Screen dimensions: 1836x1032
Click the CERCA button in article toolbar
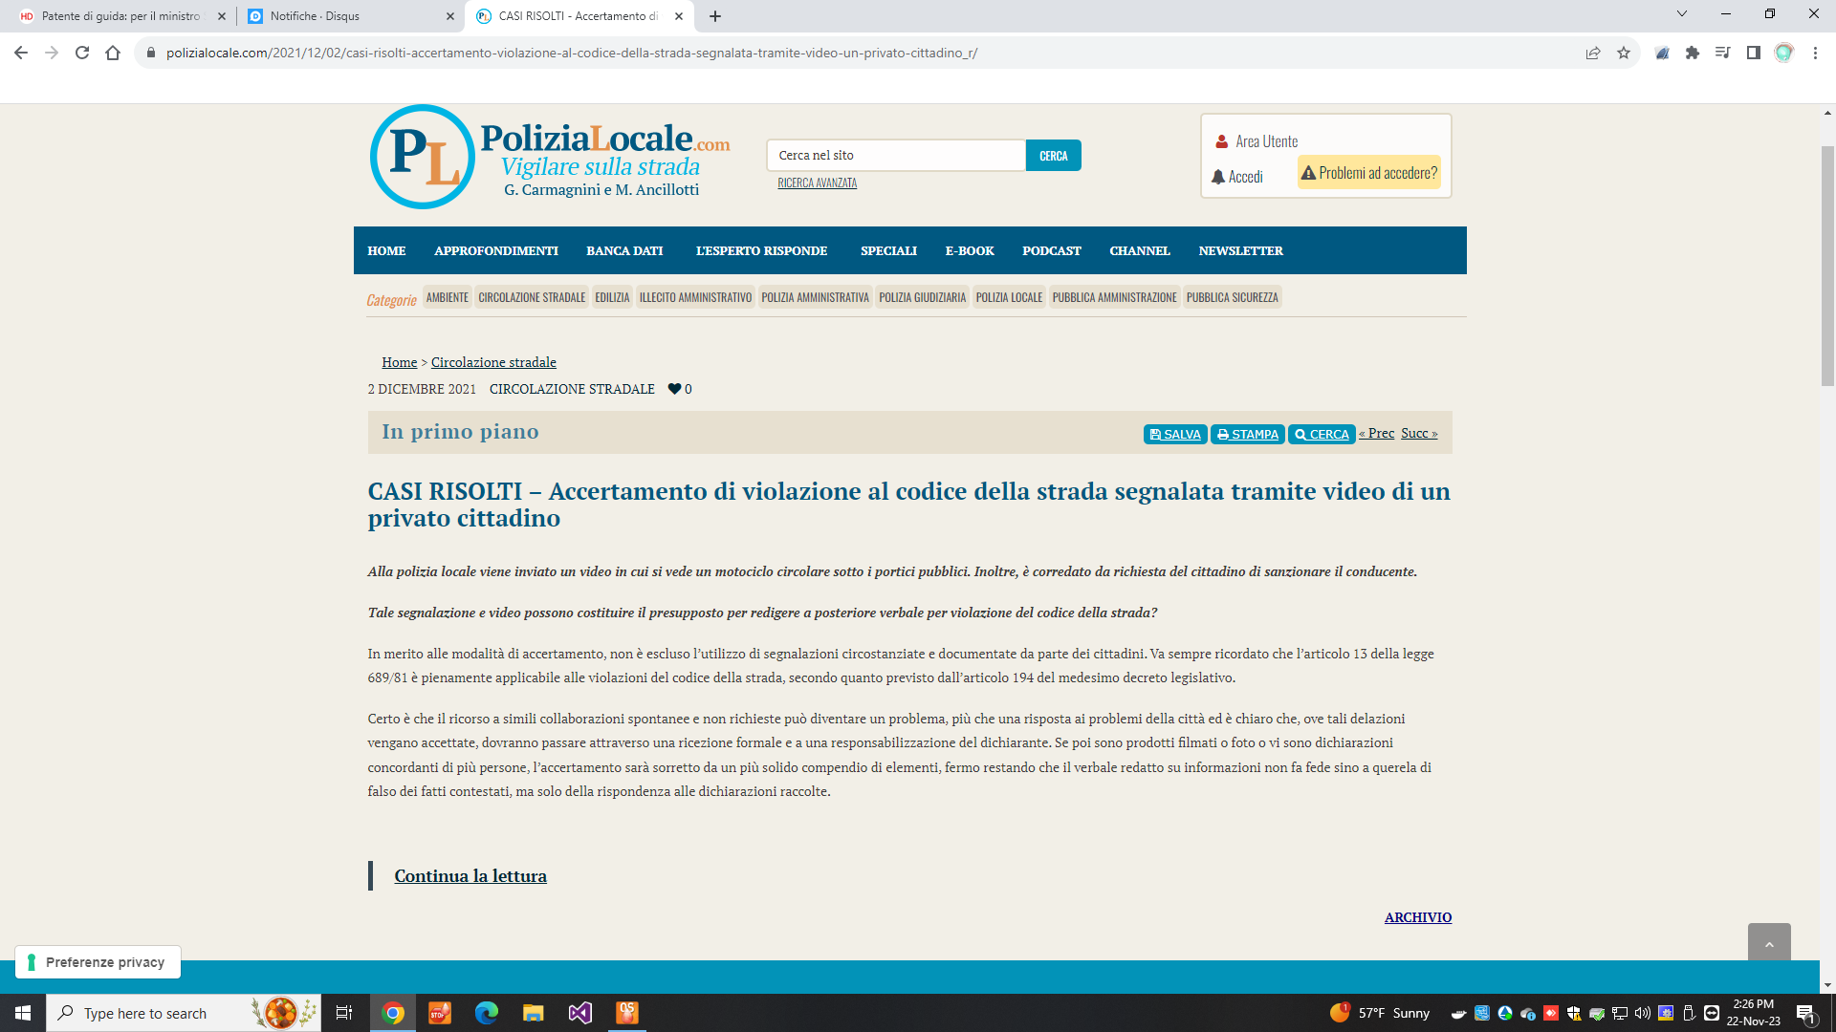pos(1322,434)
